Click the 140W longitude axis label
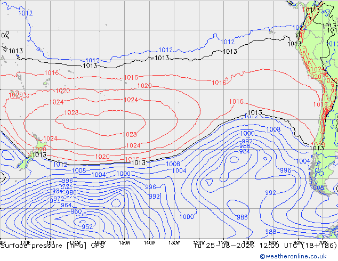This screenshot has width=338, height=261. coord(149,243)
